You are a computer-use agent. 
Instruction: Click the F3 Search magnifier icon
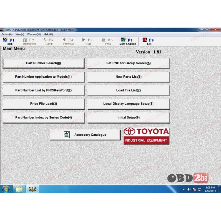[x=44, y=40]
